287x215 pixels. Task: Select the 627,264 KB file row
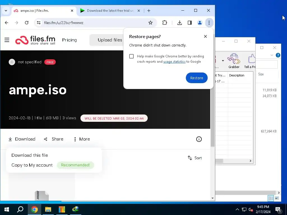click(x=269, y=131)
